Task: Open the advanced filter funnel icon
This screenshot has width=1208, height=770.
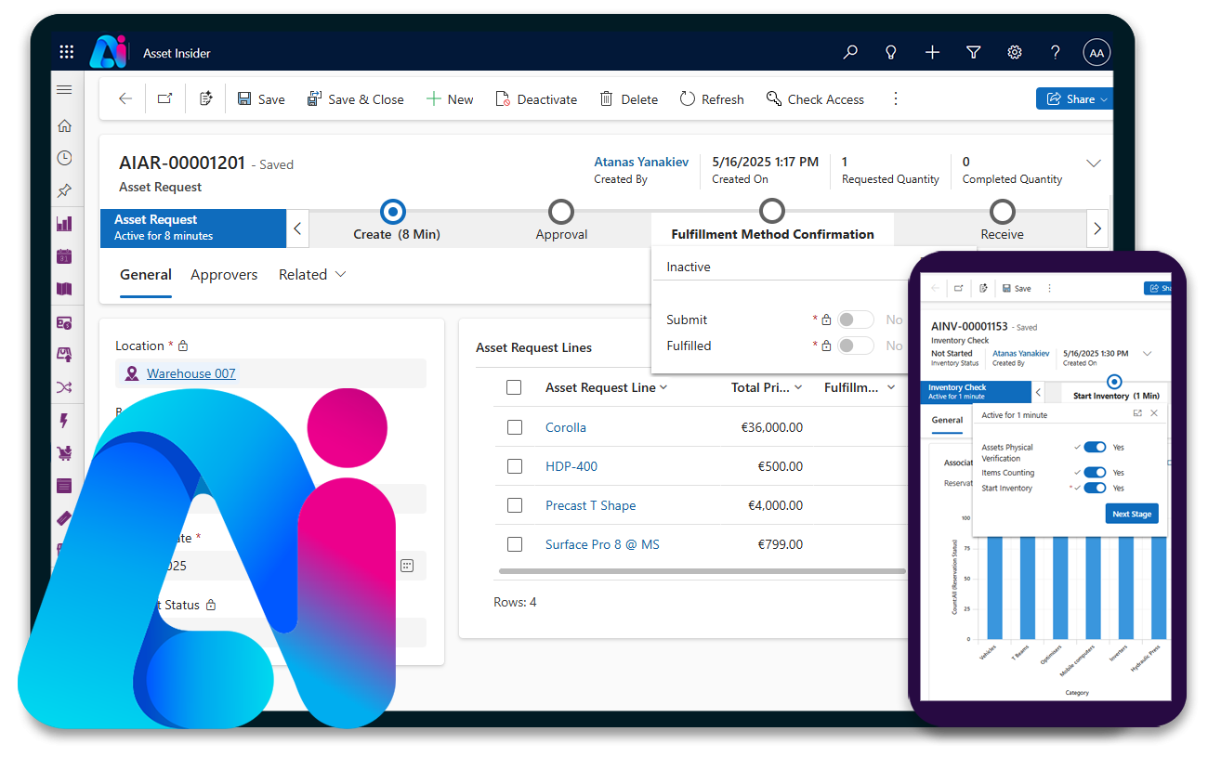Action: [x=973, y=53]
